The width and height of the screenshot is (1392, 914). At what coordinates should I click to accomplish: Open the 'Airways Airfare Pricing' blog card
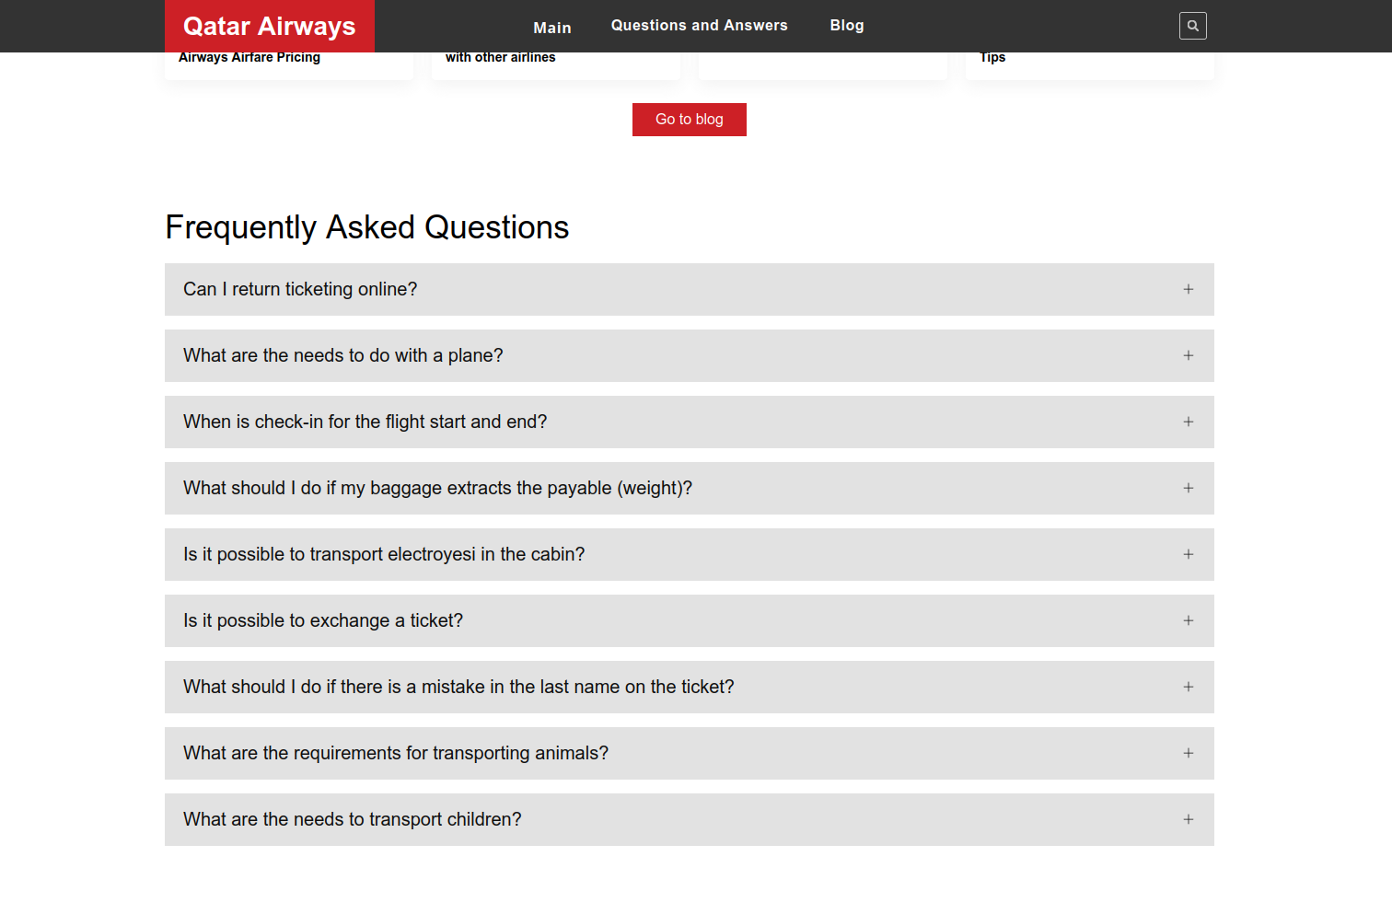pos(249,58)
